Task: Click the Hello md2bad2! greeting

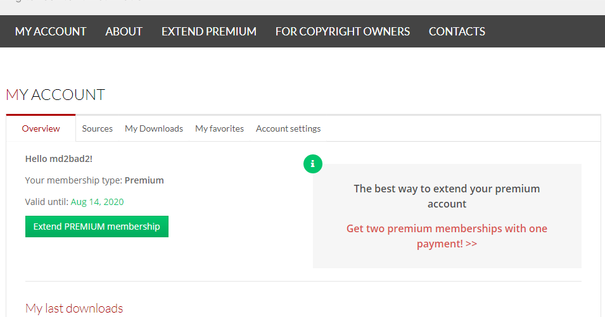Action: click(59, 159)
